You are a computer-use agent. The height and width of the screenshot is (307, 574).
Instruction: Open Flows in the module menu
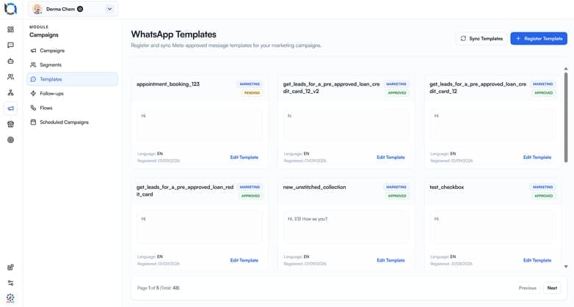(72, 108)
